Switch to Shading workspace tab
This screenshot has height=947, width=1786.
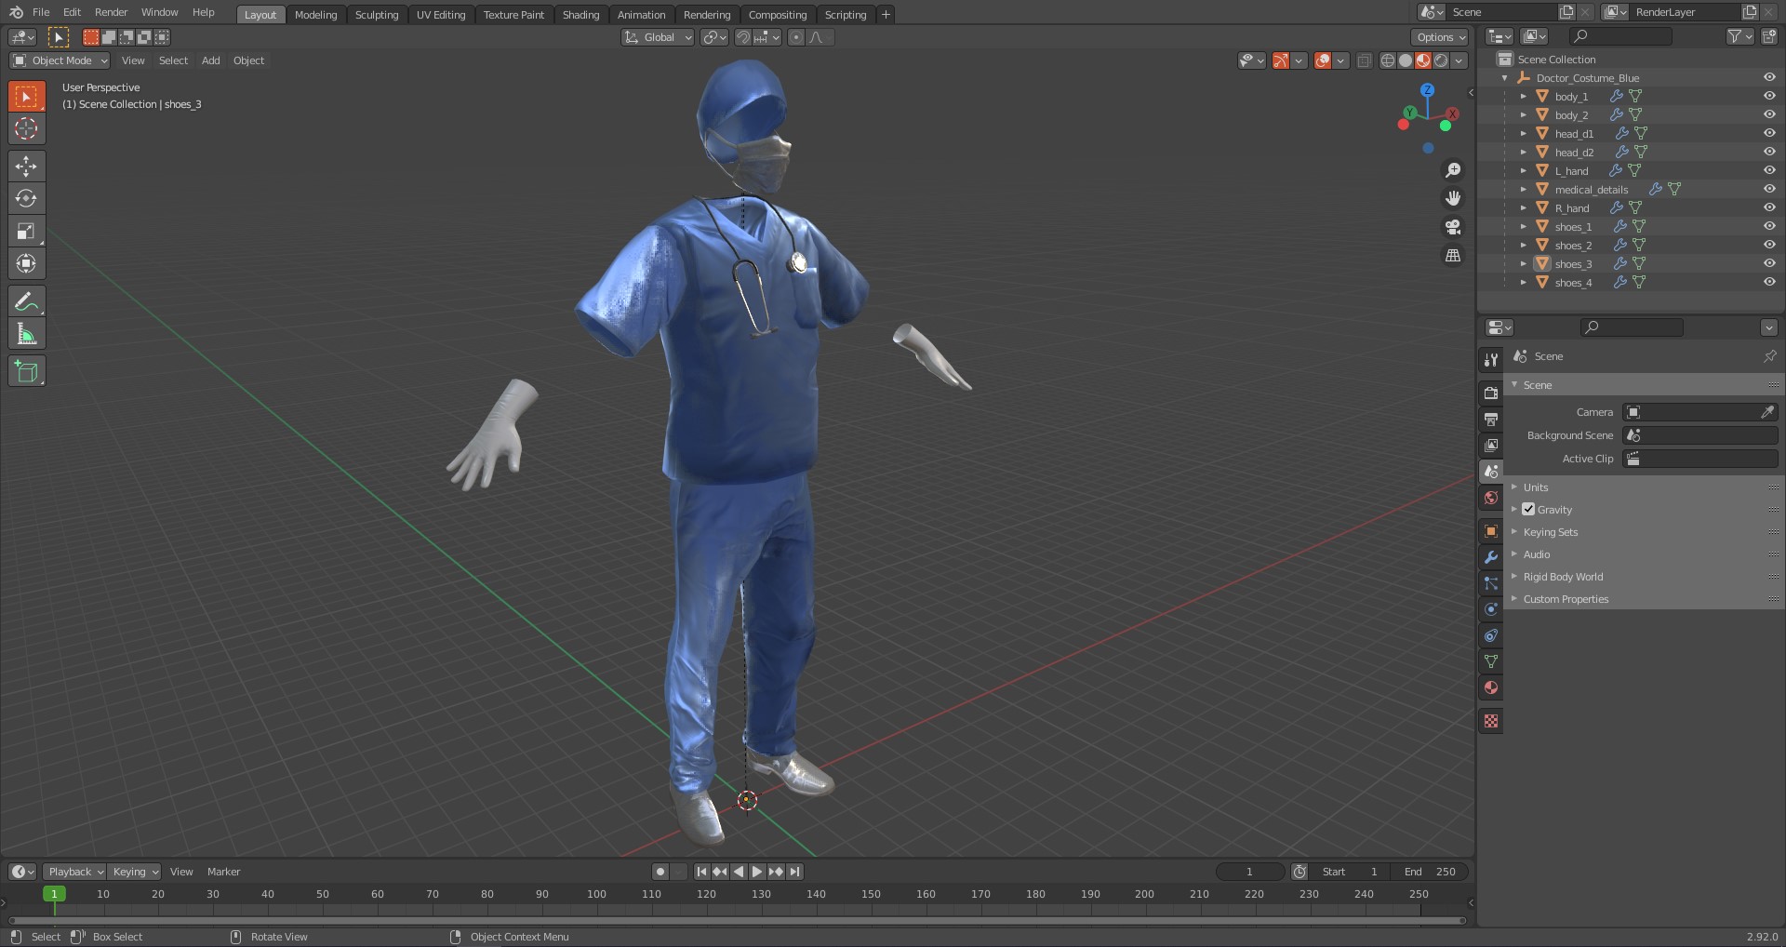(580, 14)
